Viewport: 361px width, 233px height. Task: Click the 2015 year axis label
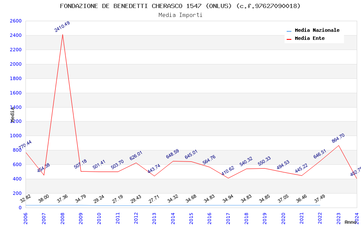coord(191,218)
